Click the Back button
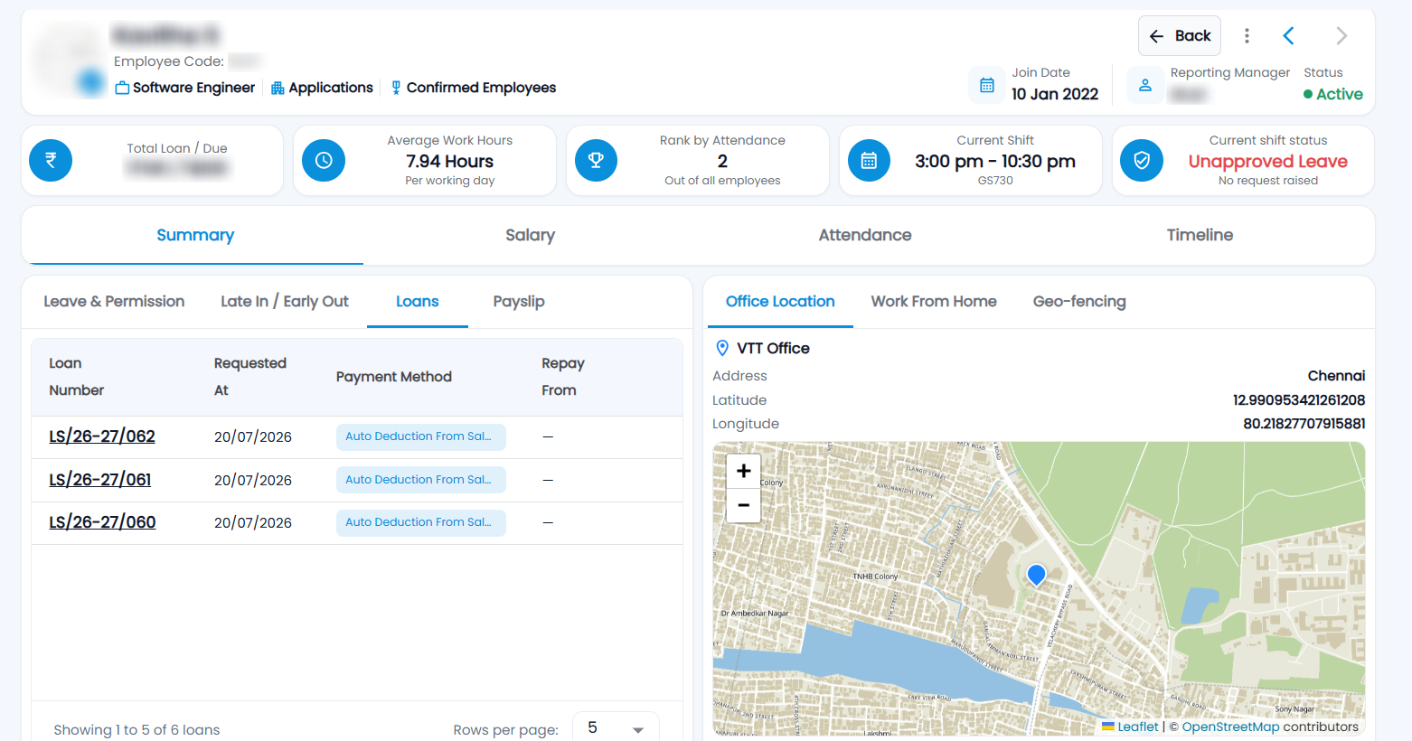This screenshot has width=1412, height=741. click(1180, 36)
